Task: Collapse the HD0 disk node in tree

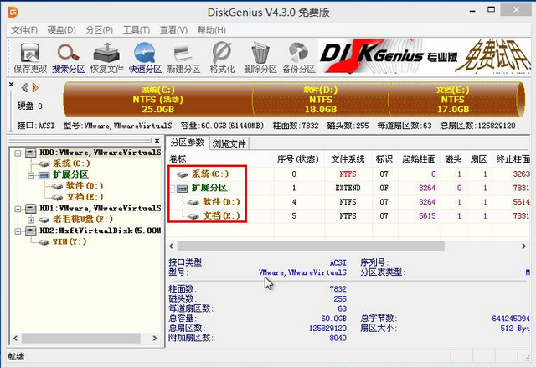Action: coord(18,153)
